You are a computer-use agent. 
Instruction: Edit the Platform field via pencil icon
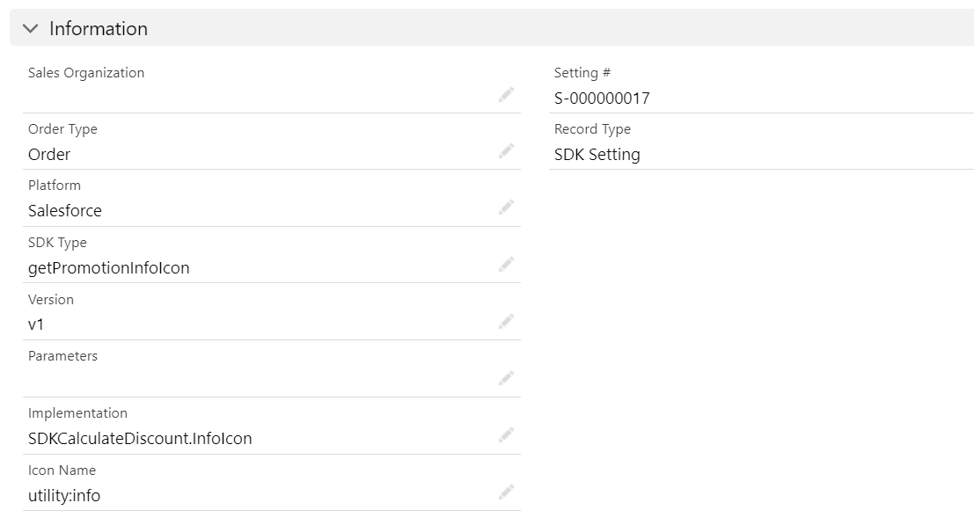[506, 208]
